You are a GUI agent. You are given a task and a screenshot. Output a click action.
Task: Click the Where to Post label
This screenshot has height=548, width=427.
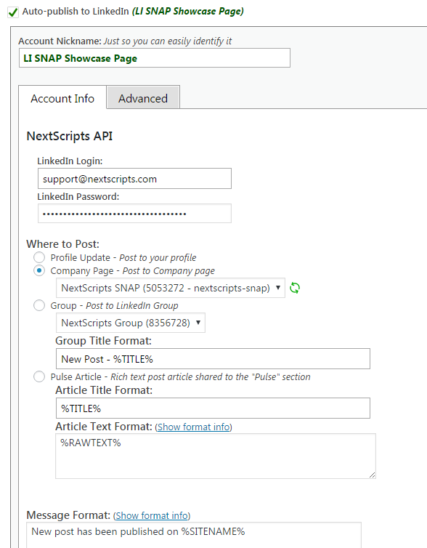coord(63,244)
